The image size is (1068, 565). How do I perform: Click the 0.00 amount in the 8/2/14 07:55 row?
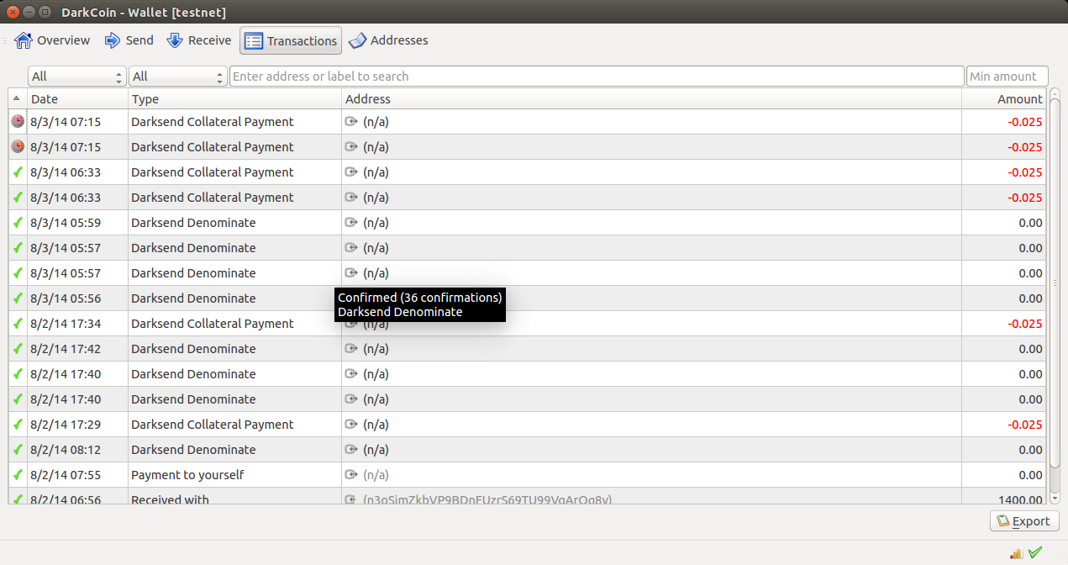(x=1030, y=475)
